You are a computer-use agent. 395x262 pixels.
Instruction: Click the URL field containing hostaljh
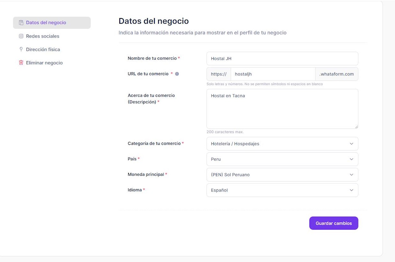pyautogui.click(x=273, y=74)
